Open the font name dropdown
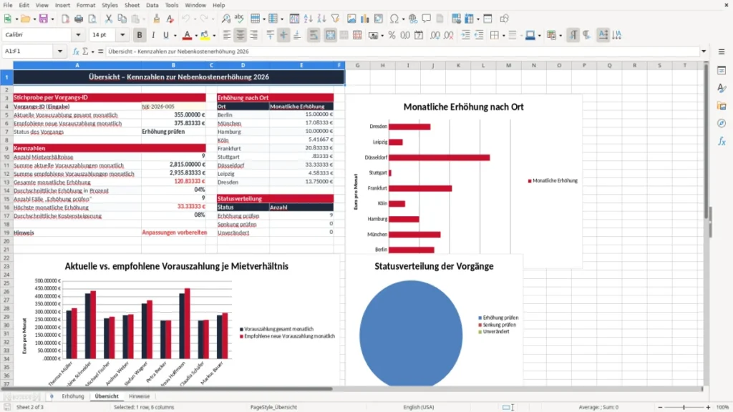This screenshot has height=412, width=733. [78, 34]
